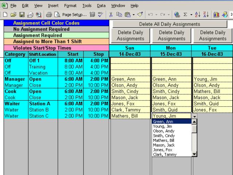Activate Format Painter brush icon

pos(140,15)
